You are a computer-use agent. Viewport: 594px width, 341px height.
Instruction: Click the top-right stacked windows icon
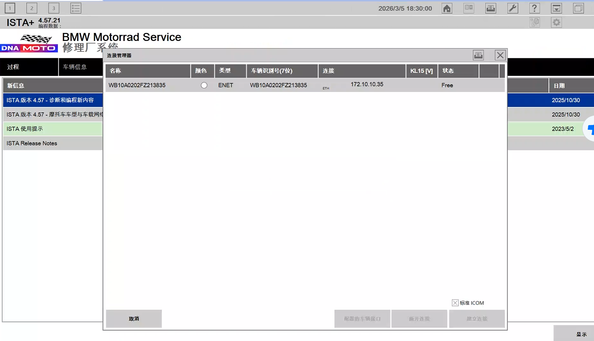pyautogui.click(x=578, y=8)
